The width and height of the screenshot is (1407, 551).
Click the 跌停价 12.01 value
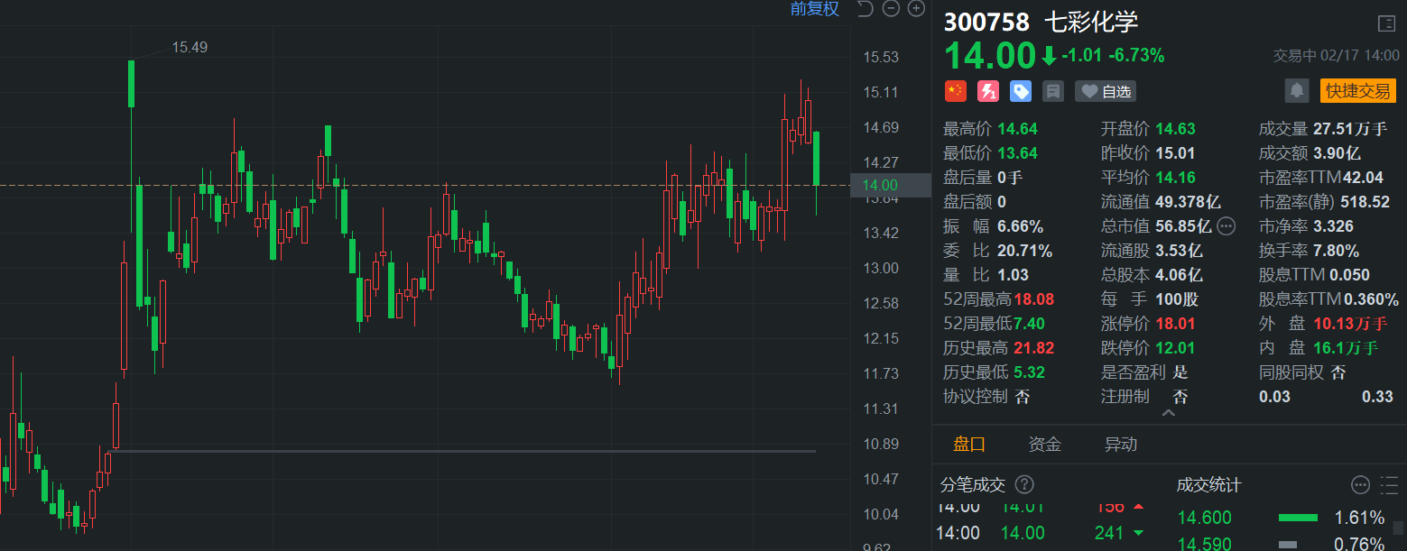1176,348
